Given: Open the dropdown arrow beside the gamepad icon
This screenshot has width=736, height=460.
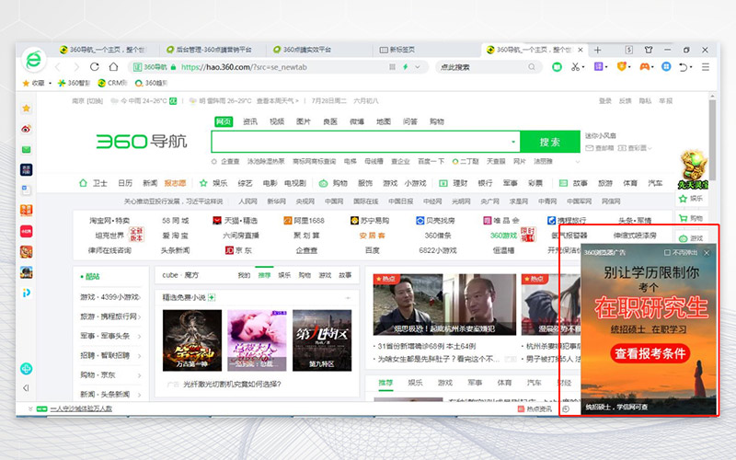Looking at the screenshot, I should [653, 67].
